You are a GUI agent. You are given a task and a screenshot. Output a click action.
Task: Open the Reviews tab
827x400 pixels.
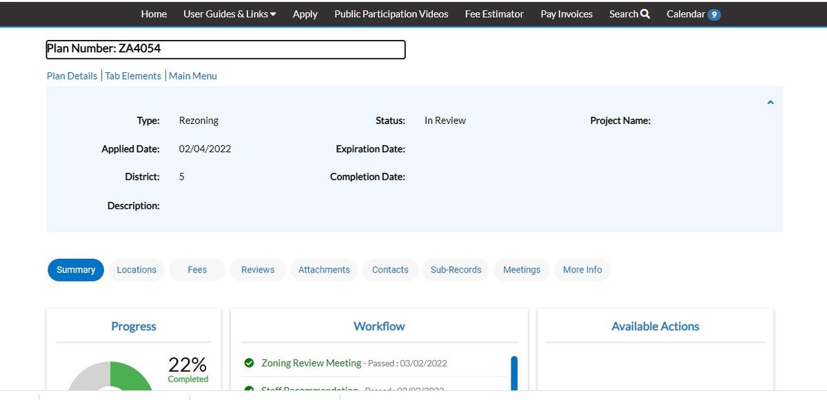point(258,270)
